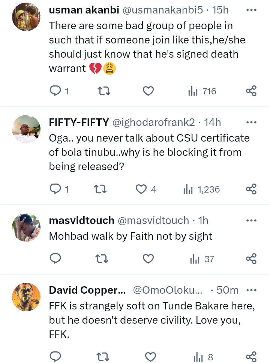The width and height of the screenshot is (270, 363).
Task: Open the @masvidtouch profile handle
Action: coord(153,221)
